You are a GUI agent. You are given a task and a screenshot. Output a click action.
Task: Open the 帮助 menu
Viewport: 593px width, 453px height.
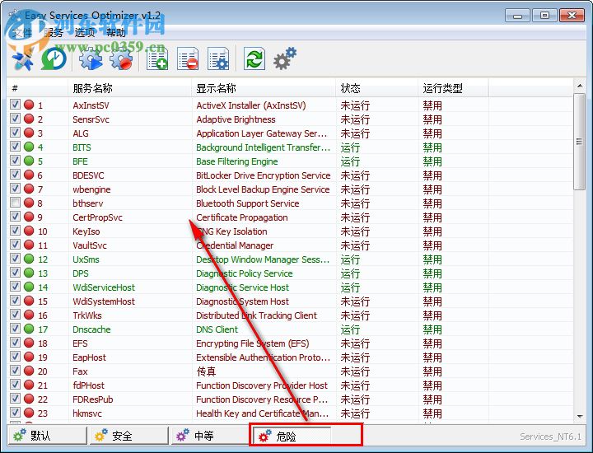(116, 33)
